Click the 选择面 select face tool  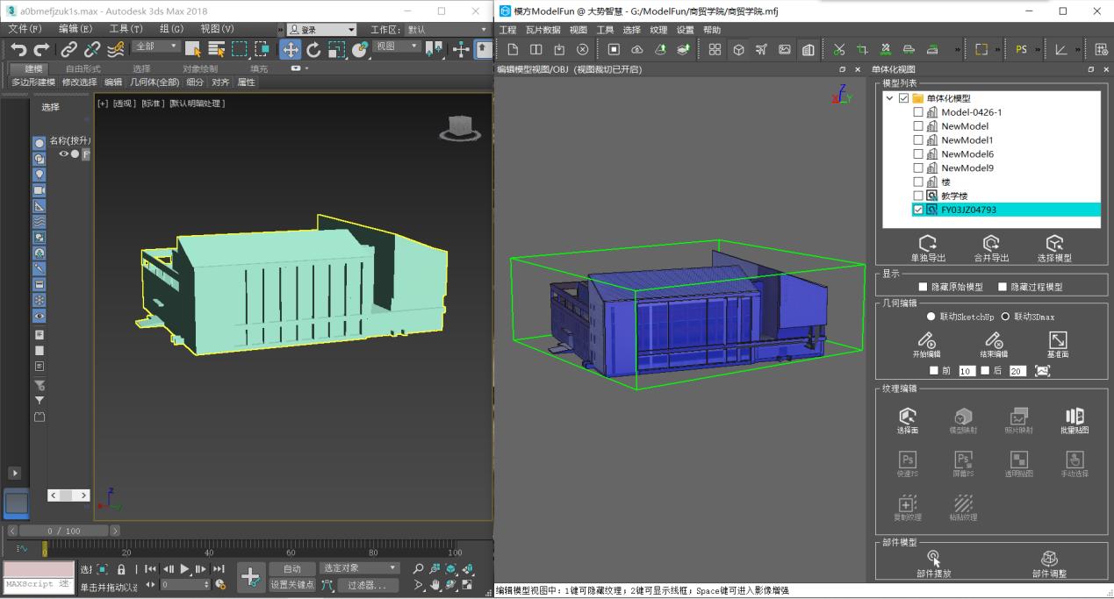tap(908, 416)
